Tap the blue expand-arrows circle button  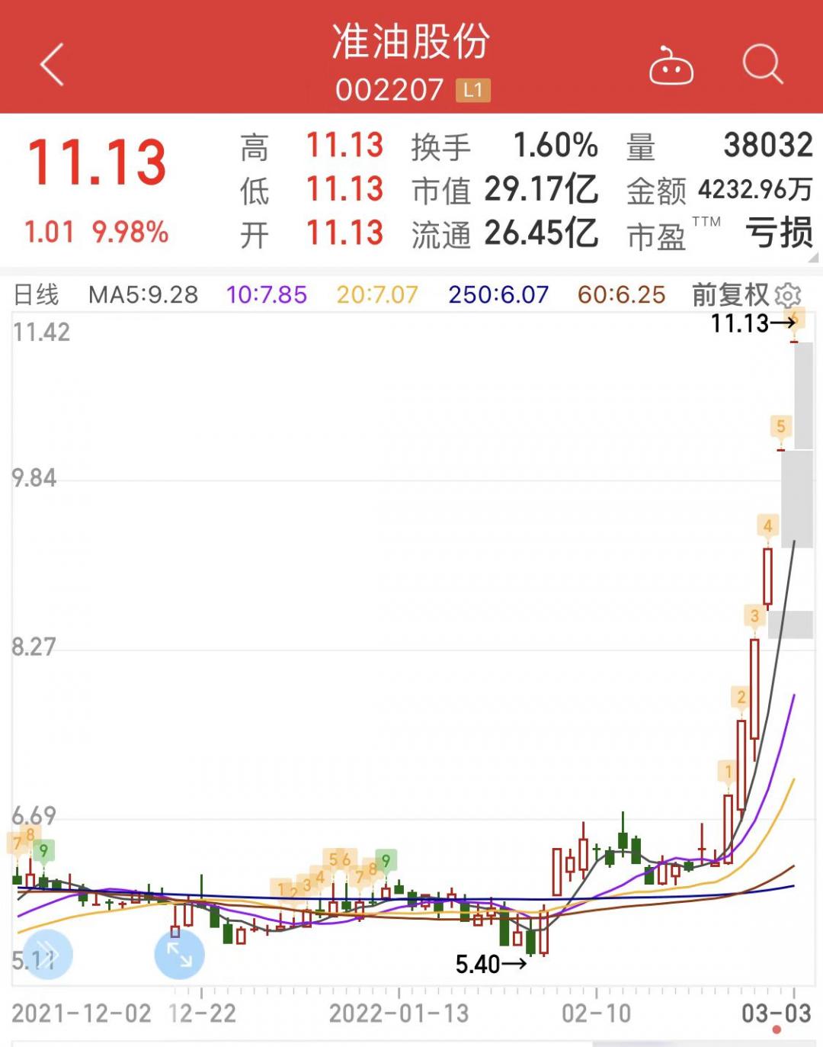pyautogui.click(x=179, y=954)
